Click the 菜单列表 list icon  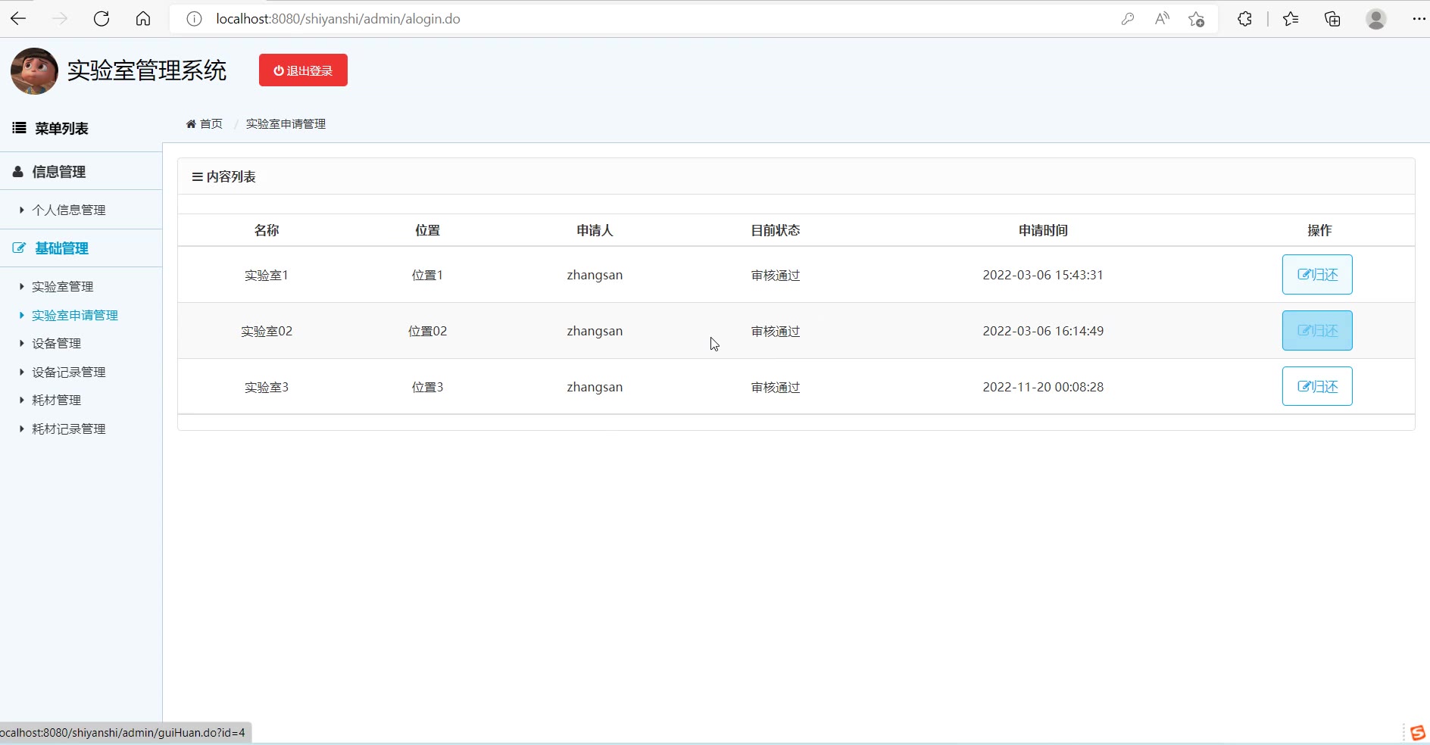(19, 128)
